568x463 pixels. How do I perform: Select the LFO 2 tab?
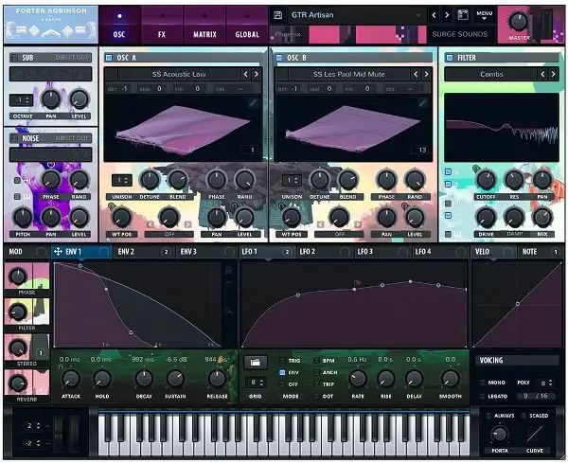click(x=308, y=252)
